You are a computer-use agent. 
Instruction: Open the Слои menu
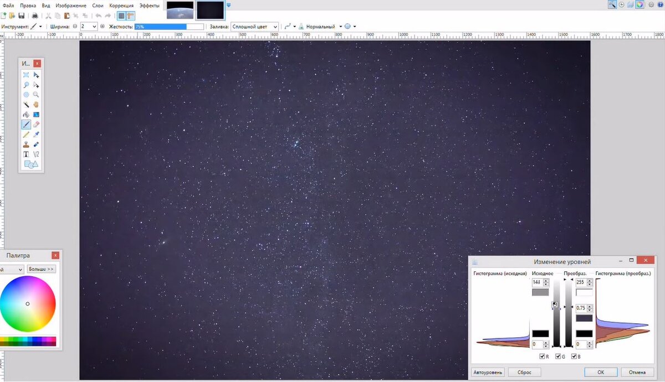98,5
